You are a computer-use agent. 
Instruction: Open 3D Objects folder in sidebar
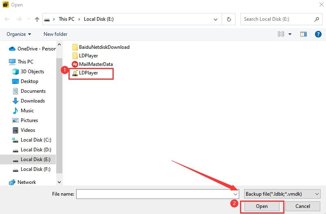[28, 72]
